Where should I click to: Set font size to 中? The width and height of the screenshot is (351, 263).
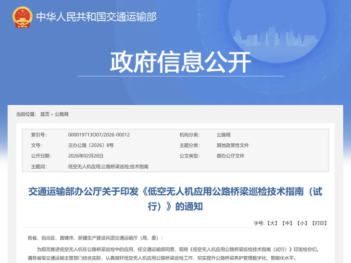[x=287, y=223]
